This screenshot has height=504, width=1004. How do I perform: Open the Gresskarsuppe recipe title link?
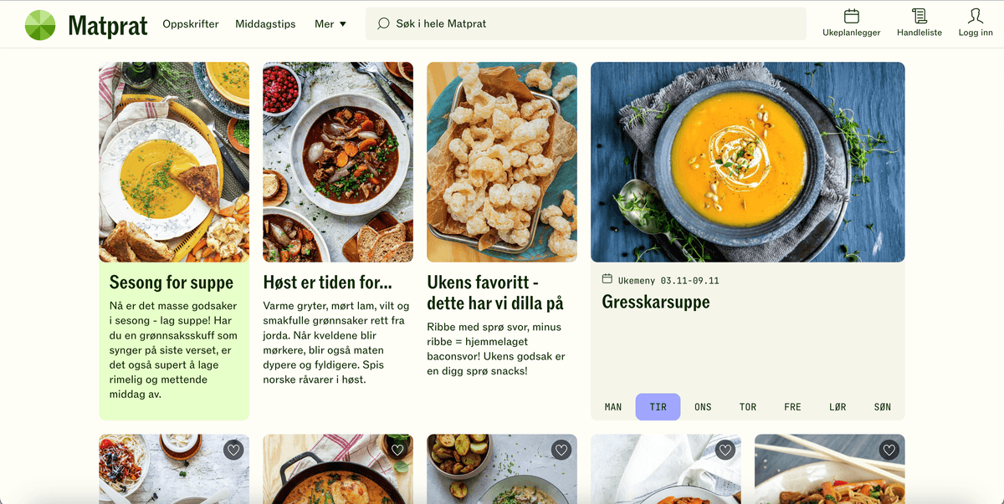coord(656,303)
